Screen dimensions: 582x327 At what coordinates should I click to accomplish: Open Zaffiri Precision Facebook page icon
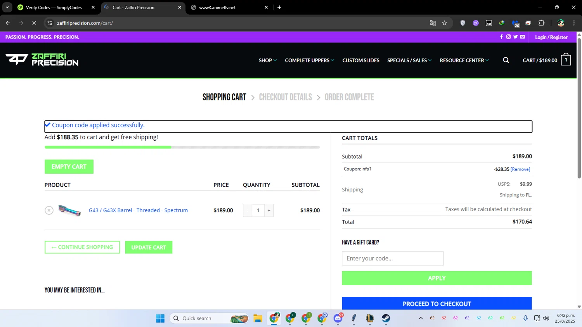(501, 37)
